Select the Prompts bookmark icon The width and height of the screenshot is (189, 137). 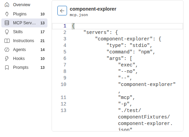pos(7,67)
